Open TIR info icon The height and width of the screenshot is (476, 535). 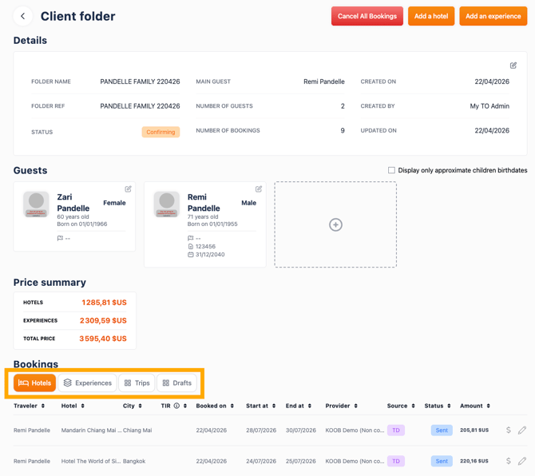[x=176, y=406]
